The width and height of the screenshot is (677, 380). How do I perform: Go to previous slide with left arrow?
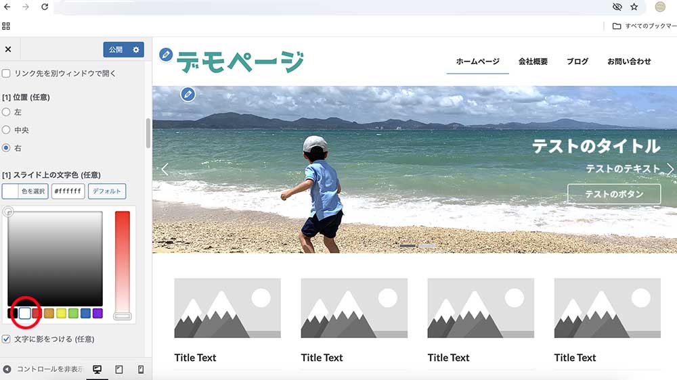point(165,169)
